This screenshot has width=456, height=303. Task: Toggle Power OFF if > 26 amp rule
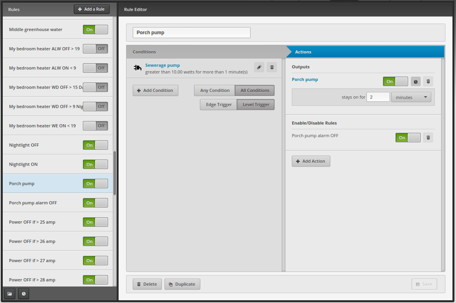[95, 241]
